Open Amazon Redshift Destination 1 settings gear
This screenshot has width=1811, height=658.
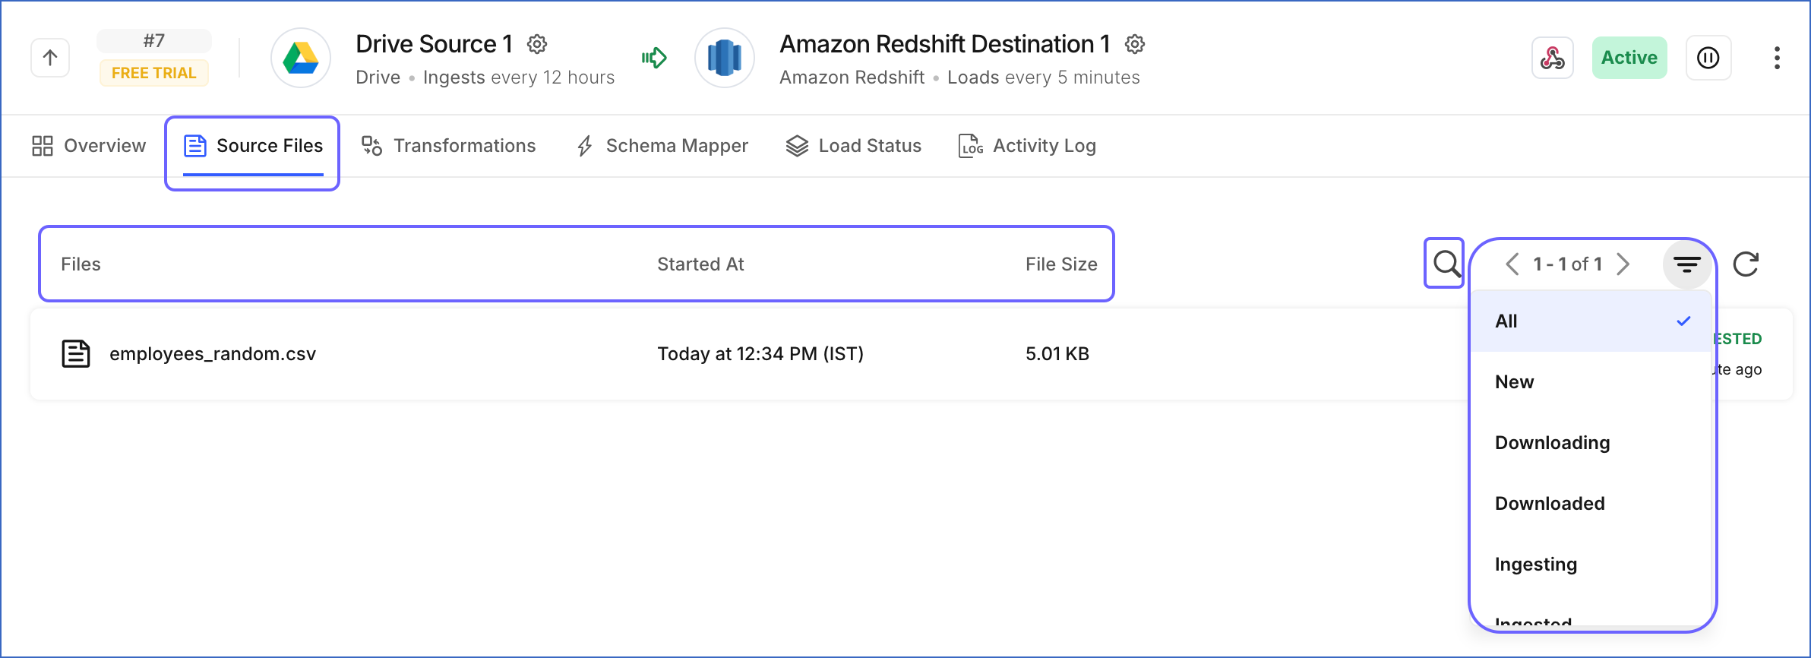tap(1135, 44)
